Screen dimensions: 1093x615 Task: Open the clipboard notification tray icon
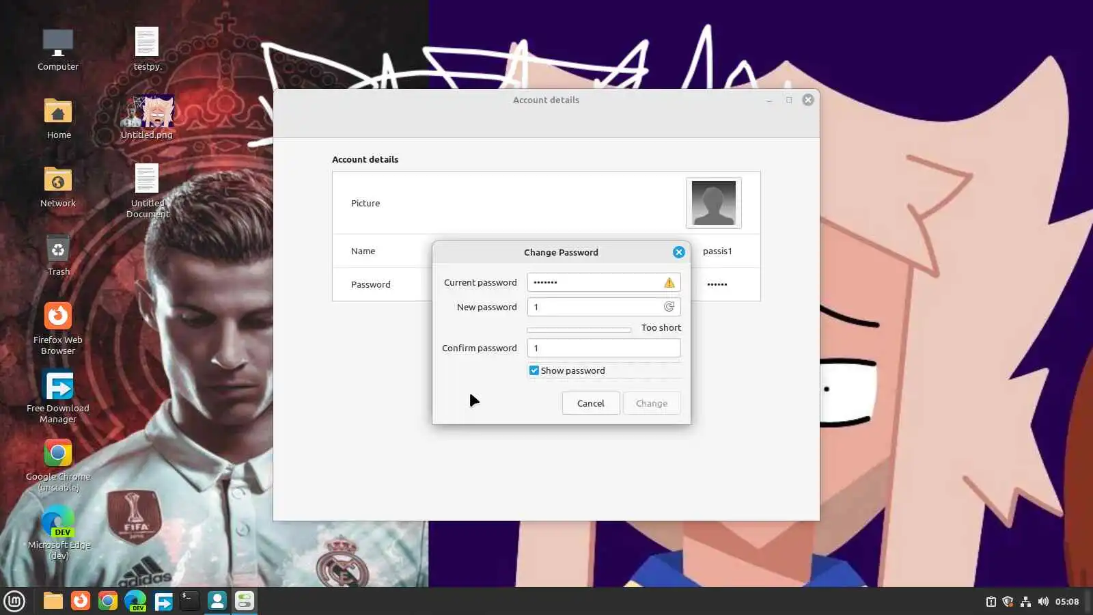991,601
